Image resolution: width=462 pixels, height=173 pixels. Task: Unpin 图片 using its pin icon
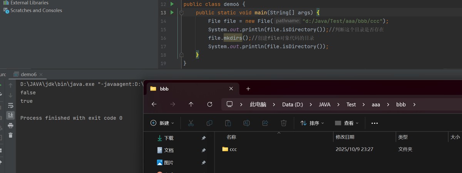pyautogui.click(x=204, y=163)
